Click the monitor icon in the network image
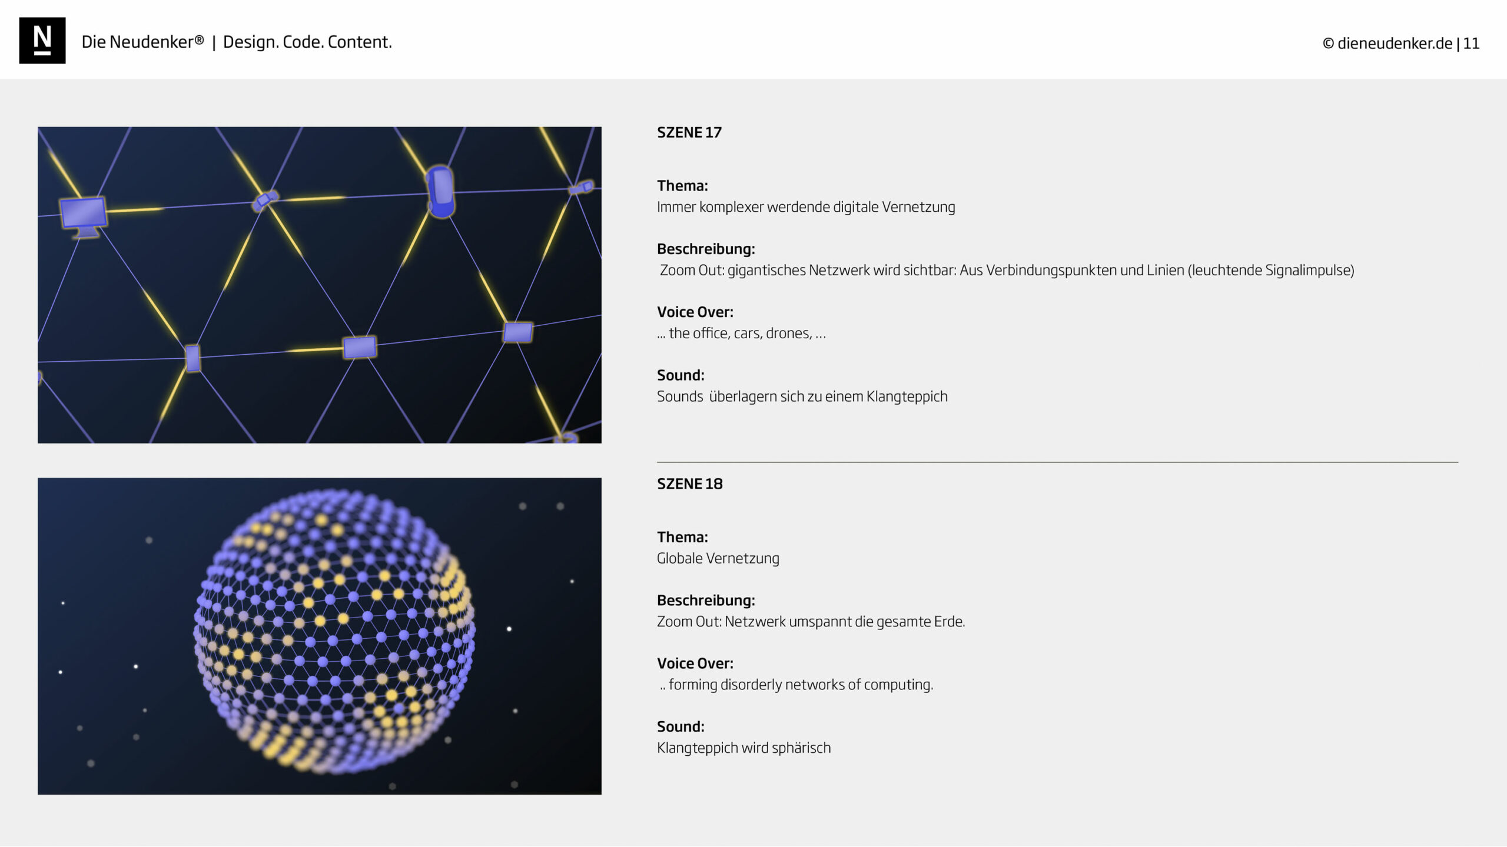 click(x=84, y=216)
